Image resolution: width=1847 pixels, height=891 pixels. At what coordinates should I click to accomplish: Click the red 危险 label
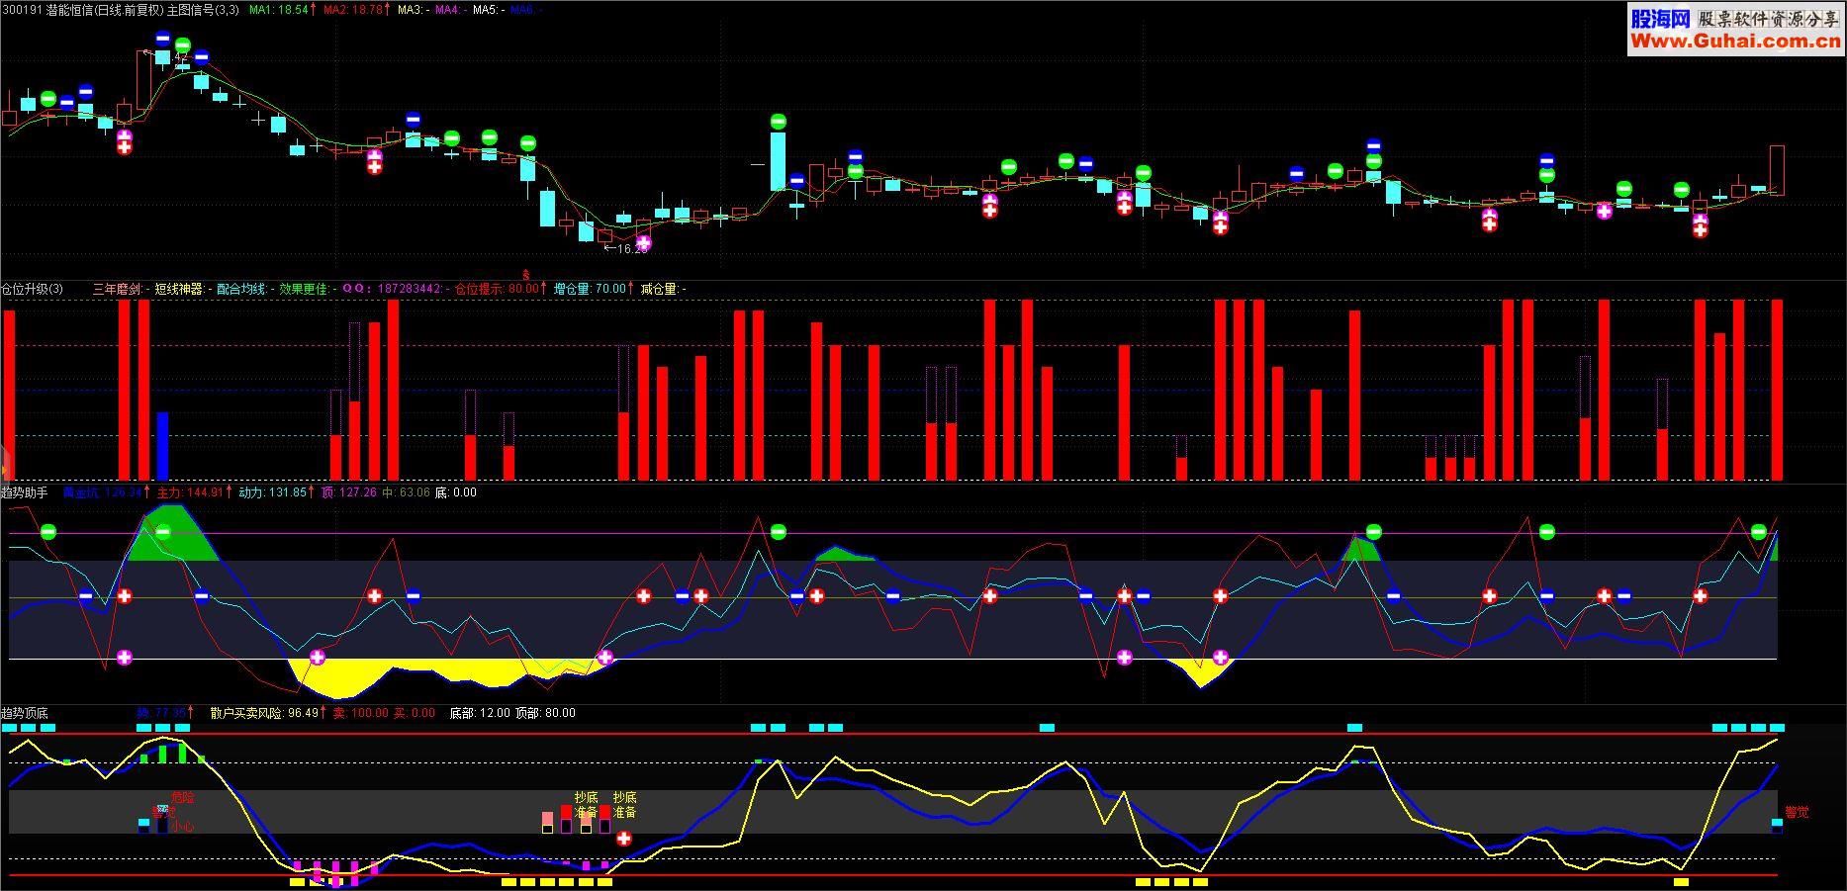tap(183, 796)
